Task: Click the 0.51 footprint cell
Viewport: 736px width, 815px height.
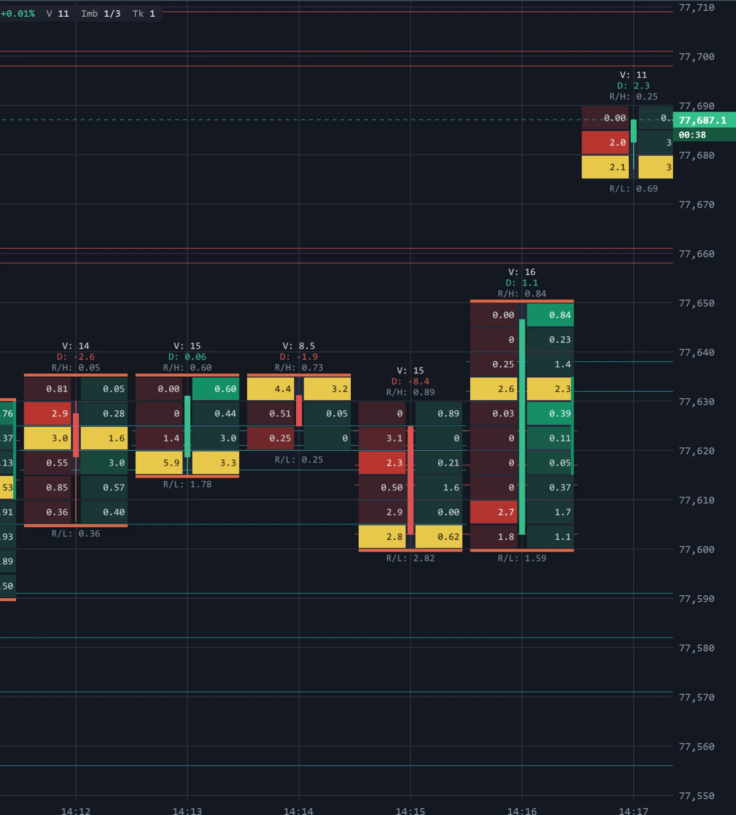Action: pos(271,413)
